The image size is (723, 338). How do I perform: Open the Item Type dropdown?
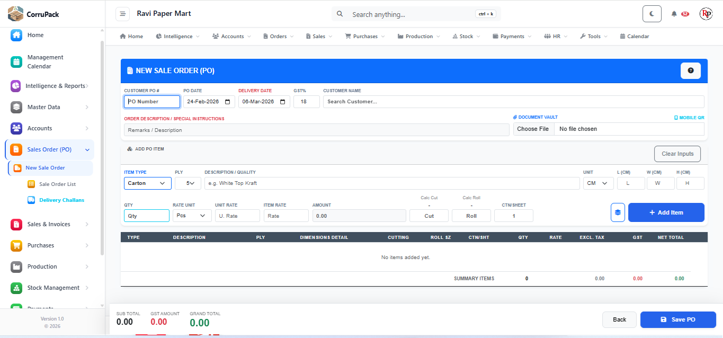147,183
